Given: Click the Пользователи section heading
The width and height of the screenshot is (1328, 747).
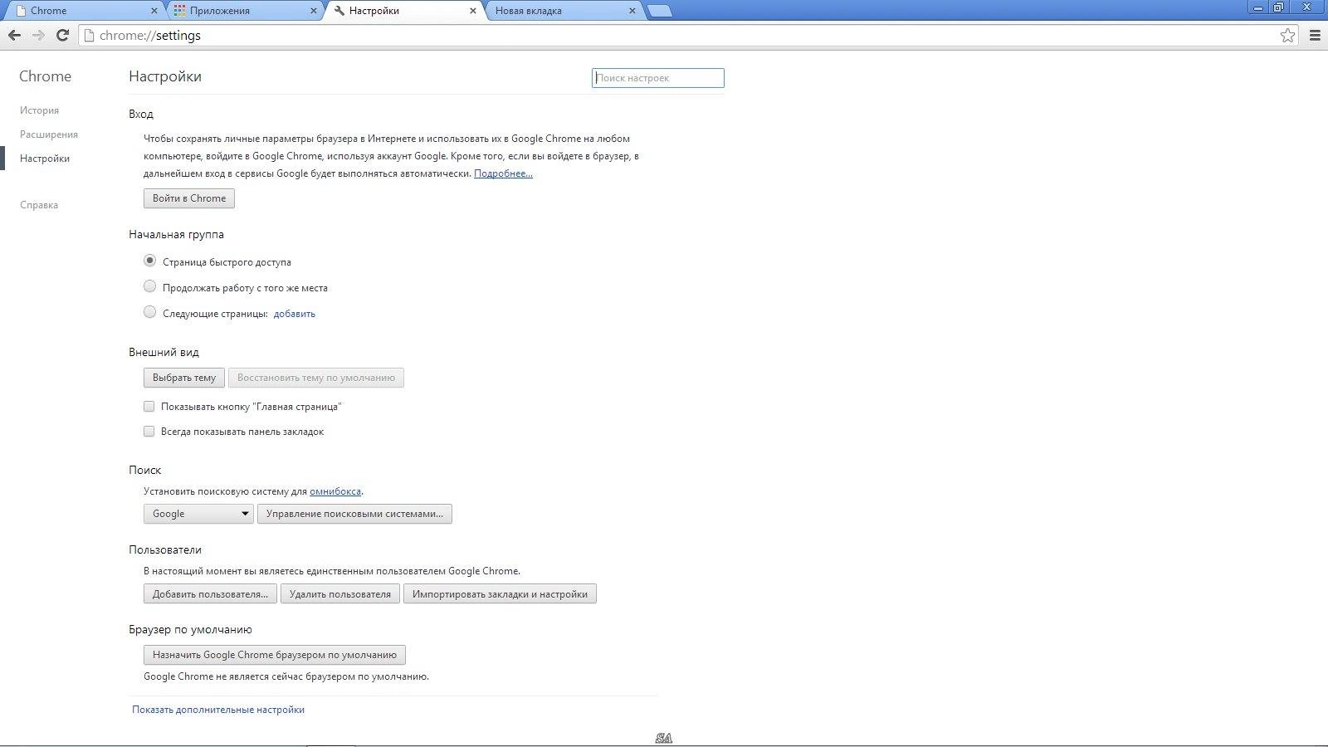Looking at the screenshot, I should pyautogui.click(x=165, y=550).
